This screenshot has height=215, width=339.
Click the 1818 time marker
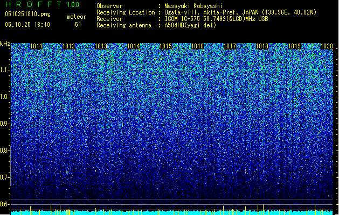coord(262,46)
